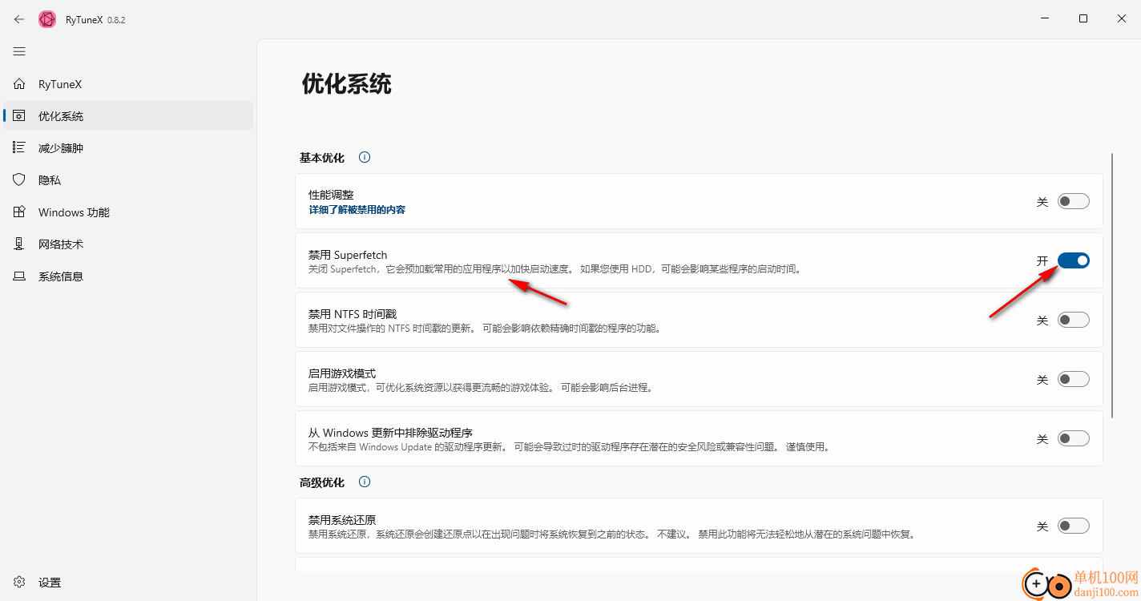Open 系统信息 page

coord(128,276)
